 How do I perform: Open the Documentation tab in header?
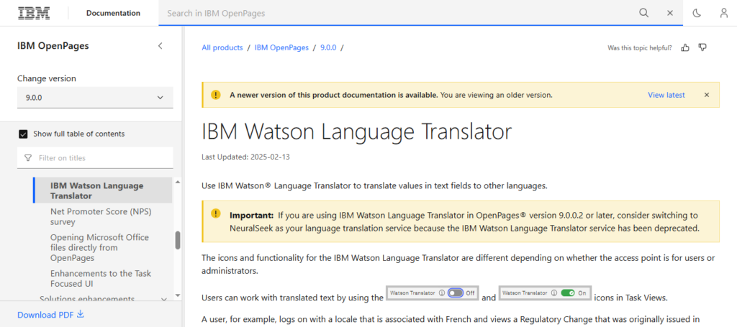(x=113, y=13)
